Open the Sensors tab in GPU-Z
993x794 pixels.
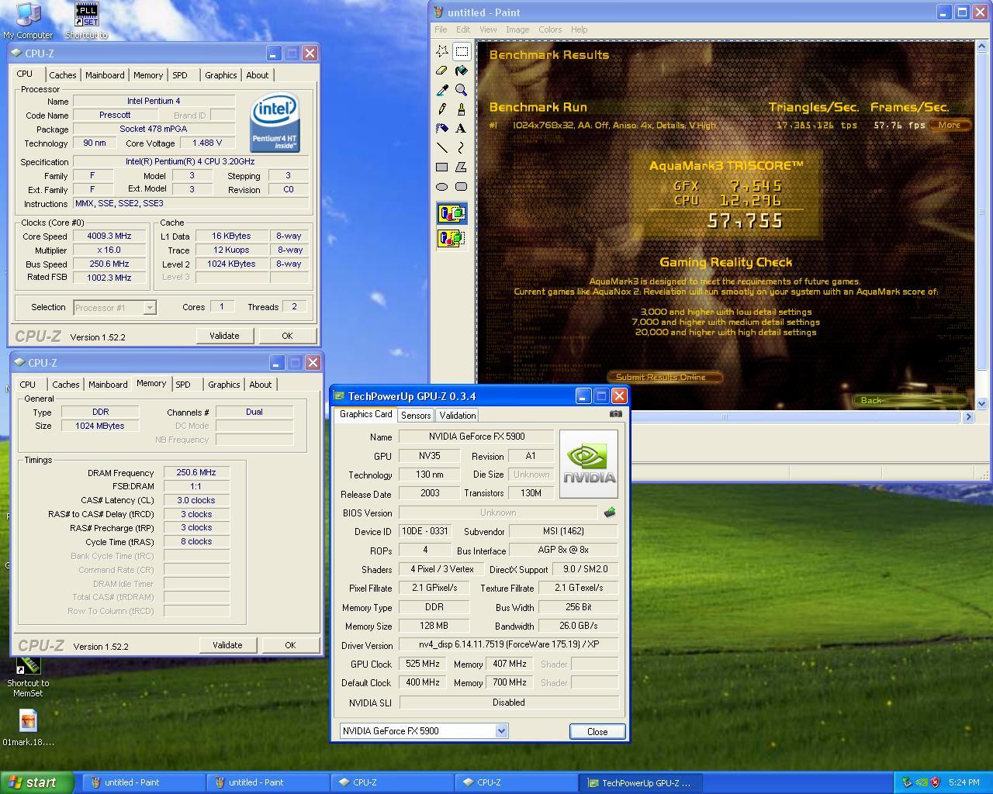[416, 416]
